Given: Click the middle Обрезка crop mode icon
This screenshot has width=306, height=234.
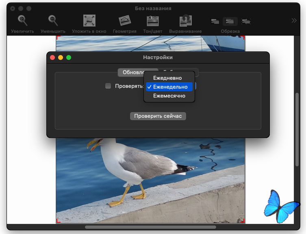Looking at the screenshot, I should tap(230, 21).
